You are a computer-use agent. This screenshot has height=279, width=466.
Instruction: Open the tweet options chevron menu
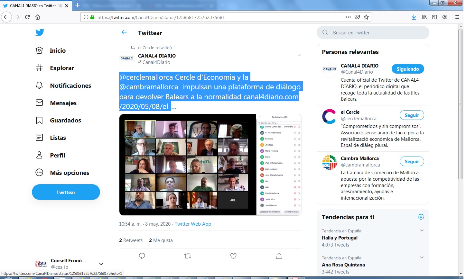(x=299, y=55)
